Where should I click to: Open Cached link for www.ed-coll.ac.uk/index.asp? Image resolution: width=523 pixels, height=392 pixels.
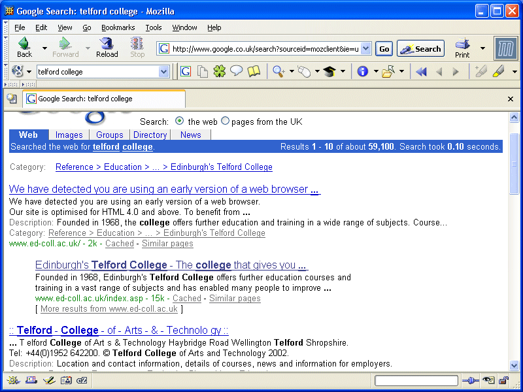tap(186, 299)
